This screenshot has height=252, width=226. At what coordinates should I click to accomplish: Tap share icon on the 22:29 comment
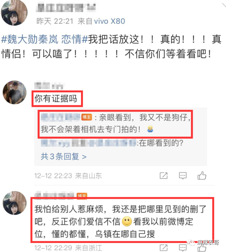pyautogui.click(x=163, y=248)
